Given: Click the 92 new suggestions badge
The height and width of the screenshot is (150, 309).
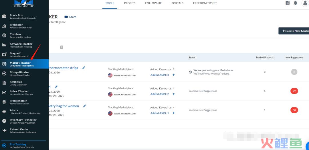Looking at the screenshot, I should point(294,91).
